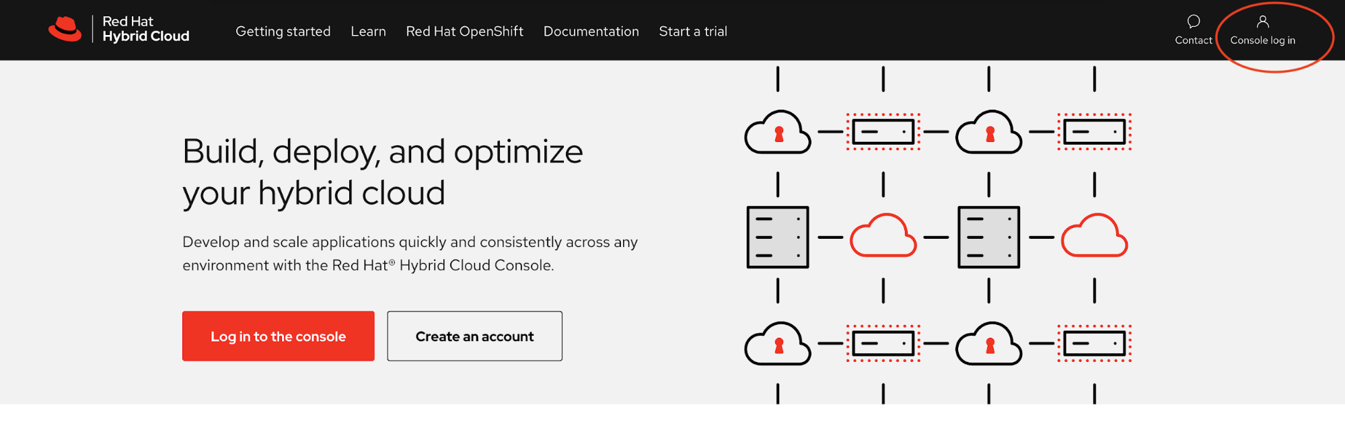Select Red Hat OpenShift in navigation
The width and height of the screenshot is (1345, 448).
pos(464,32)
